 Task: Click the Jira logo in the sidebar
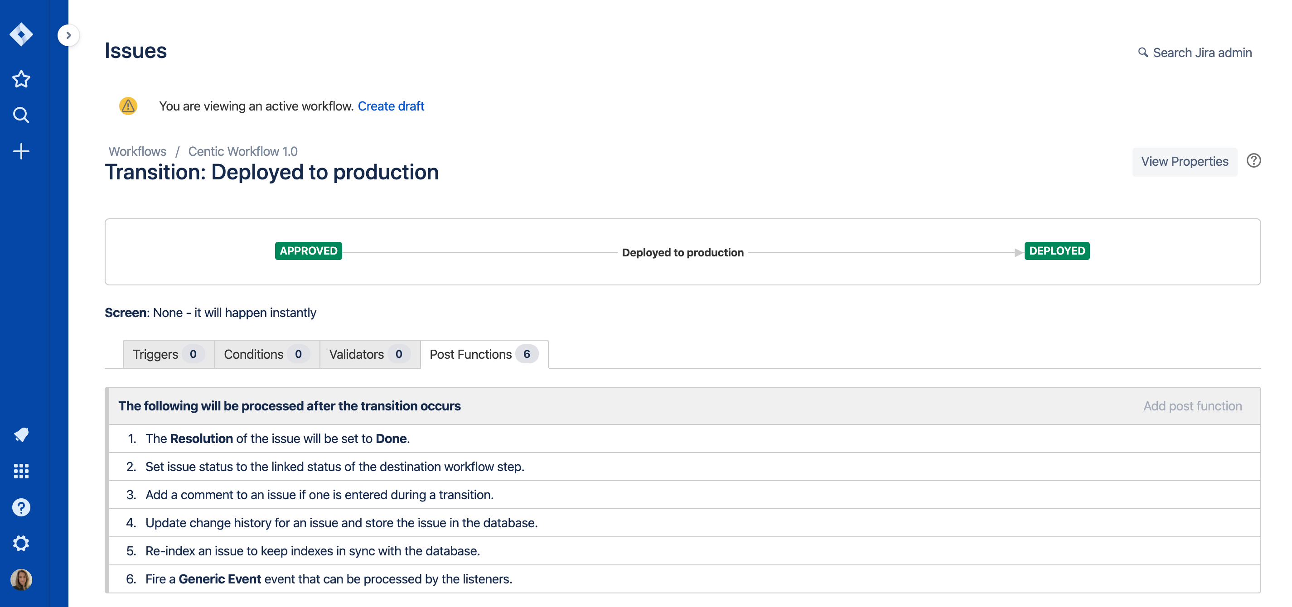click(21, 34)
